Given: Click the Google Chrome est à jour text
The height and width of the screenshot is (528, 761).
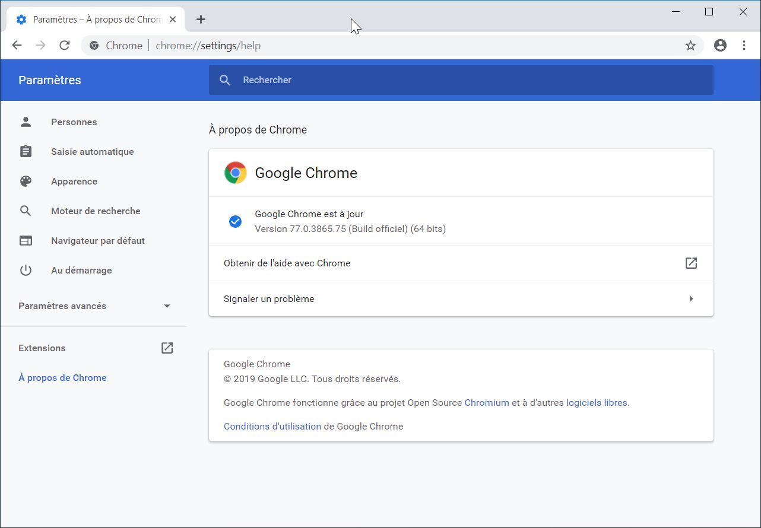Looking at the screenshot, I should point(309,214).
